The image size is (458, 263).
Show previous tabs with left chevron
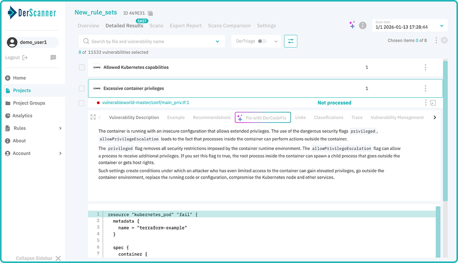point(100,117)
